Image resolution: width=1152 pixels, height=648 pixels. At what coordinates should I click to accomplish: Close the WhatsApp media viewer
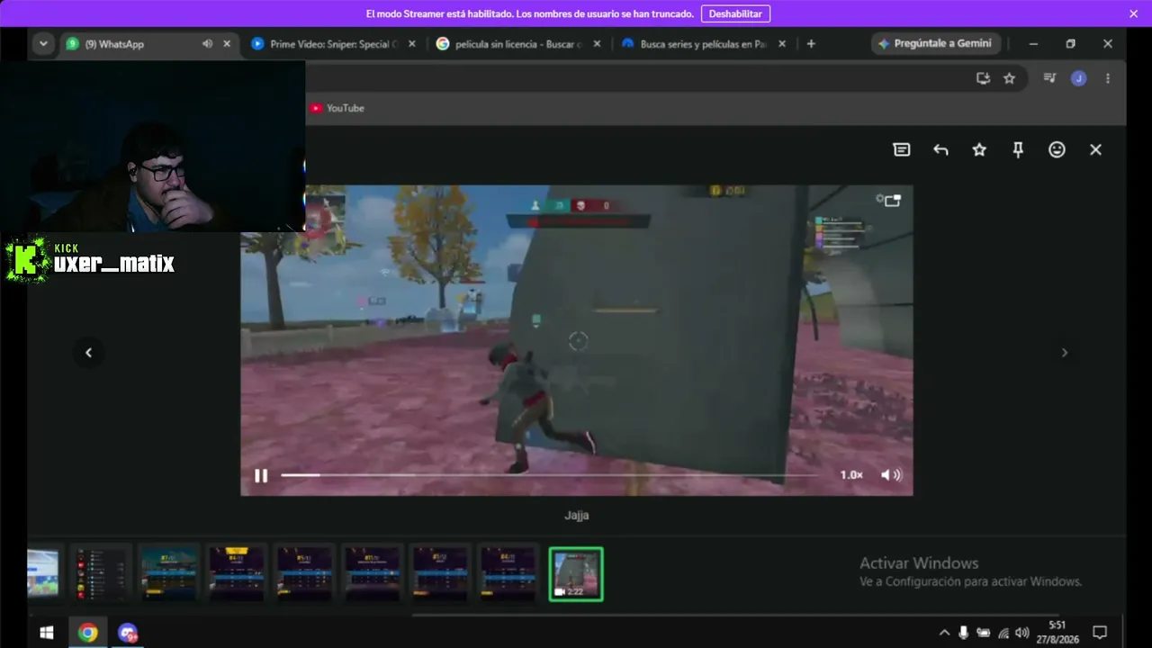pos(1095,150)
